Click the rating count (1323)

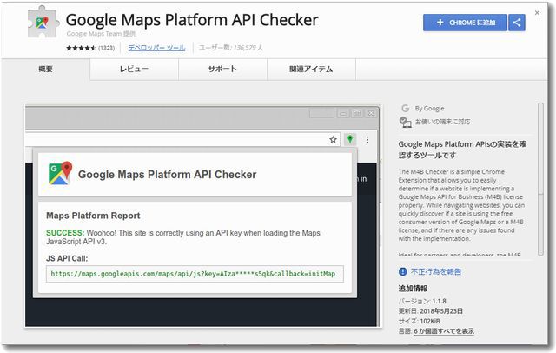106,48
